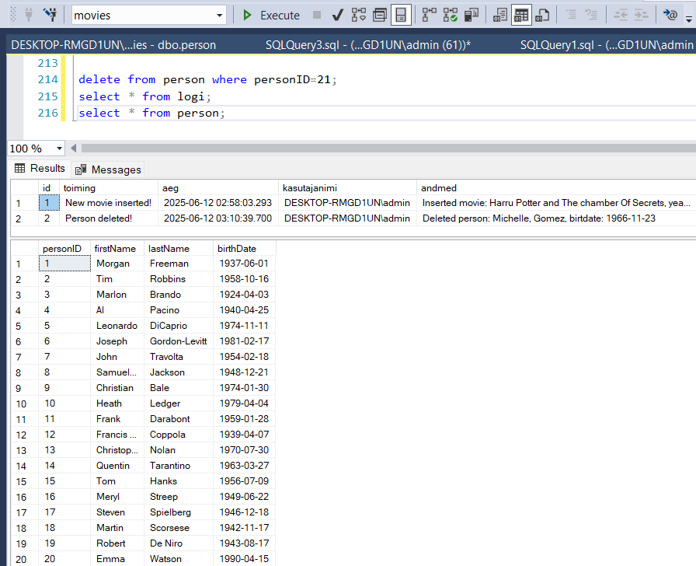Image resolution: width=696 pixels, height=566 pixels.
Task: Click the timestamp cell 2025-06-12 03:10:39.700
Action: 218,218
